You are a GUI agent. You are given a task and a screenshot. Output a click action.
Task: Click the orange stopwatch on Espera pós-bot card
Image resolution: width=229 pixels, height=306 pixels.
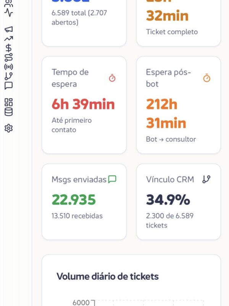[207, 78]
